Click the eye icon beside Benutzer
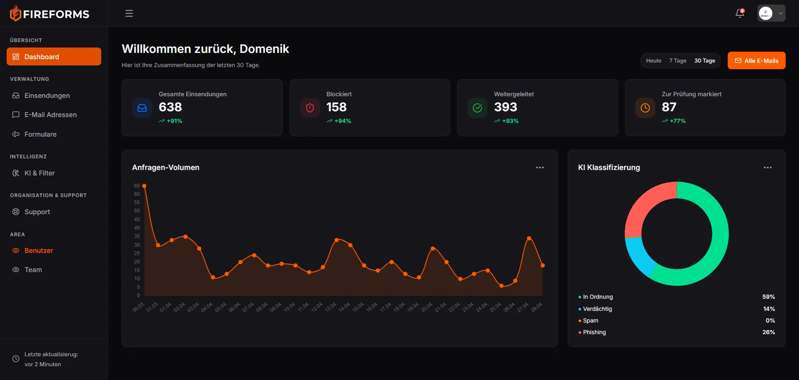The image size is (799, 380). click(x=16, y=250)
